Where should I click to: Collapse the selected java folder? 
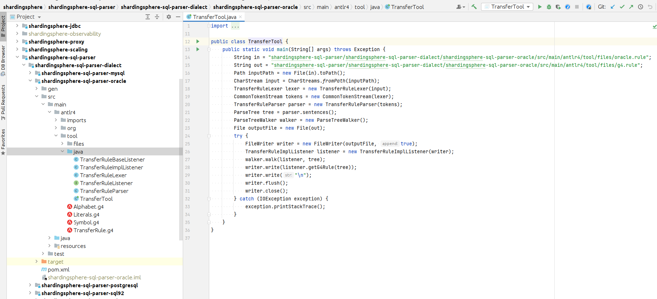tap(62, 151)
